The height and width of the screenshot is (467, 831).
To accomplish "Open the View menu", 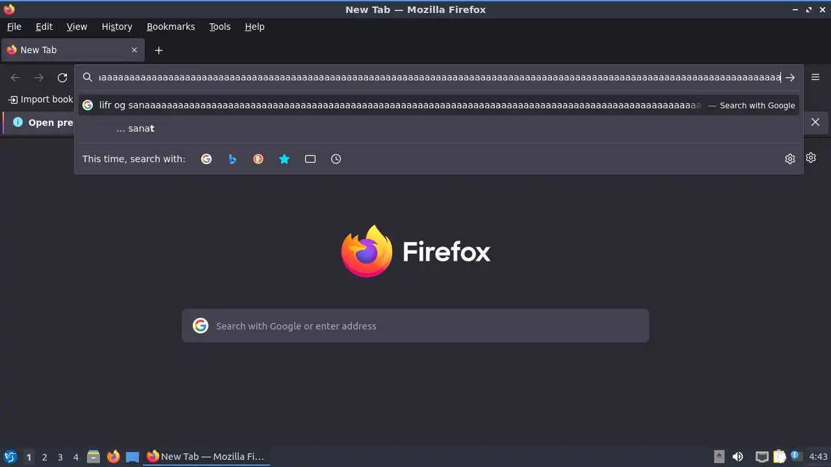I will pyautogui.click(x=77, y=27).
